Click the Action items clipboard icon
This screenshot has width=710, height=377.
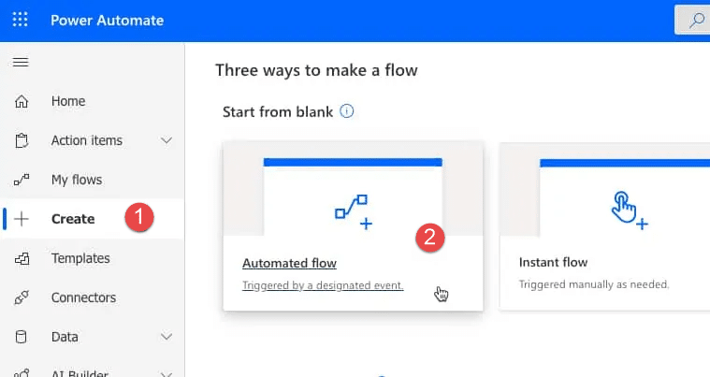[22, 140]
